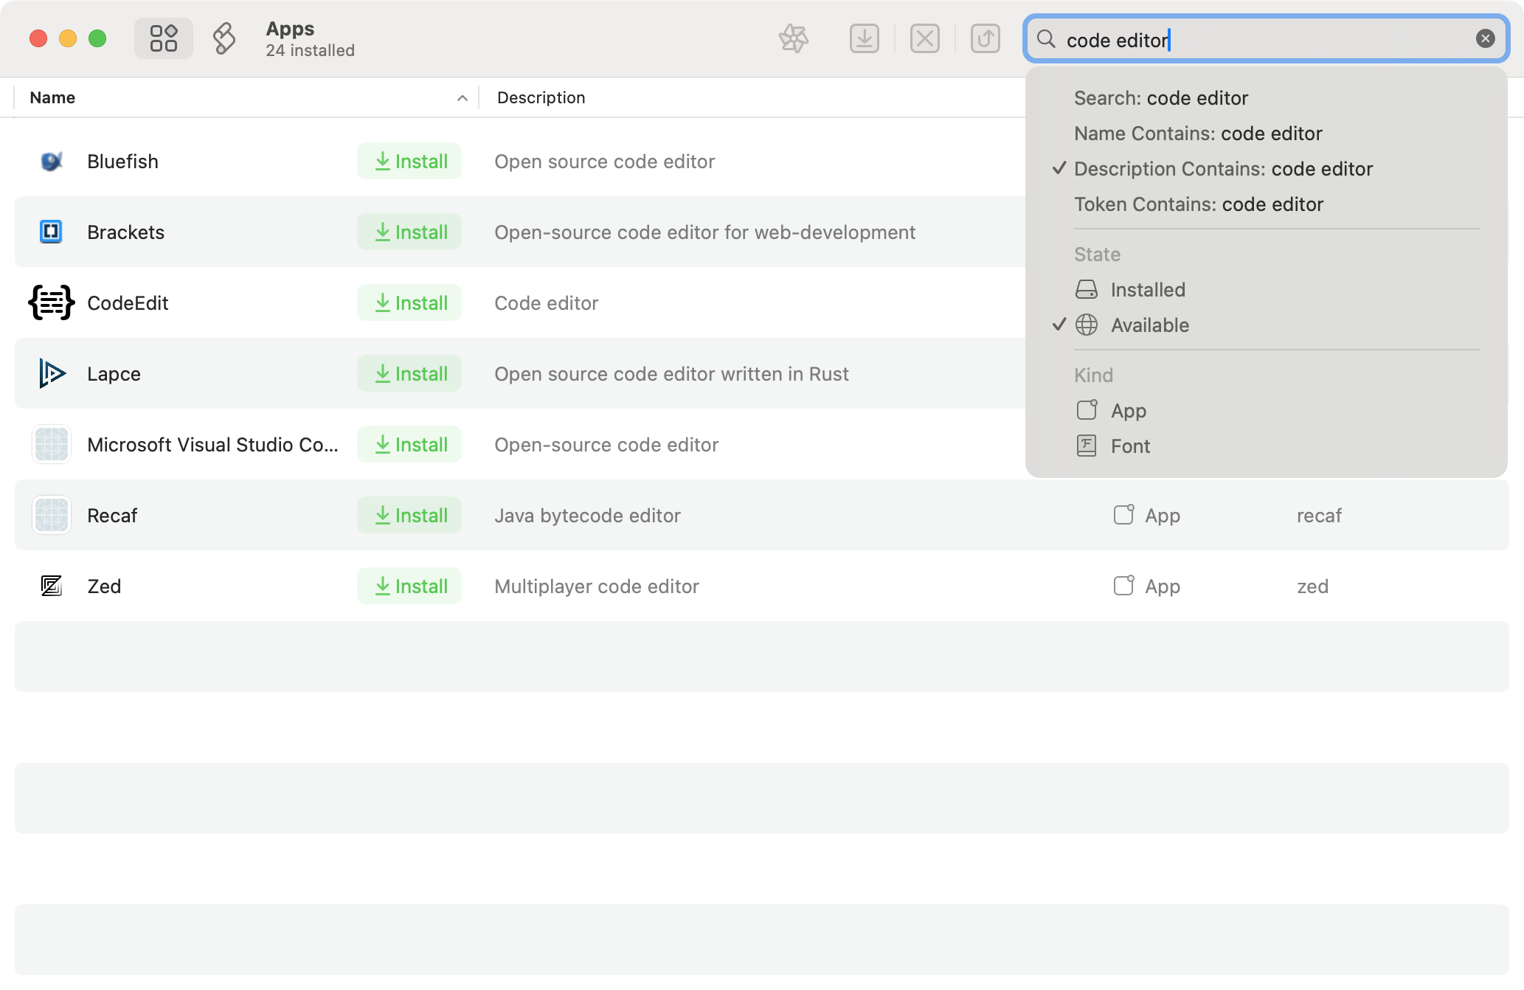Select Name Contains: code editor option
Image resolution: width=1524 pixels, height=990 pixels.
[1197, 134]
